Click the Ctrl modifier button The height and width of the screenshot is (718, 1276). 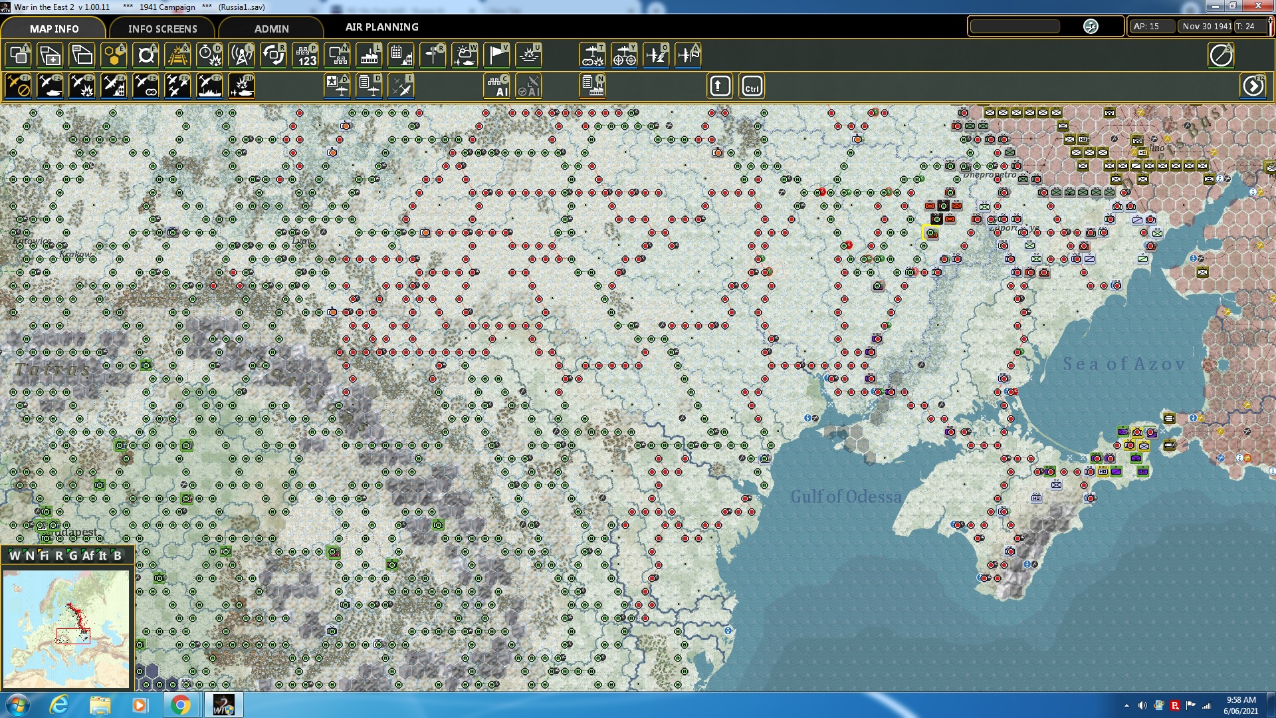click(752, 86)
